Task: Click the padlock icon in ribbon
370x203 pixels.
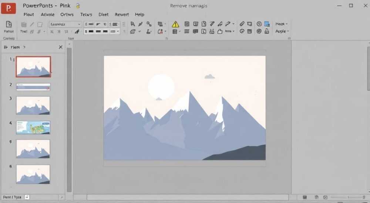Action: pyautogui.click(x=267, y=31)
